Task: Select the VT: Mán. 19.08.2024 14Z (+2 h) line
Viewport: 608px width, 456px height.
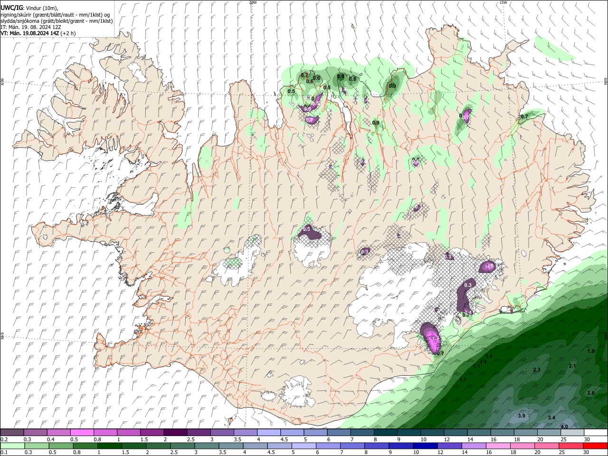Action: point(38,33)
